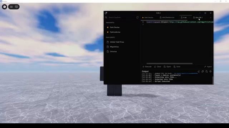Image resolution: width=229 pixels, height=128 pixels.
Task: Add a new editor tab with plus
Action: click(x=211, y=17)
